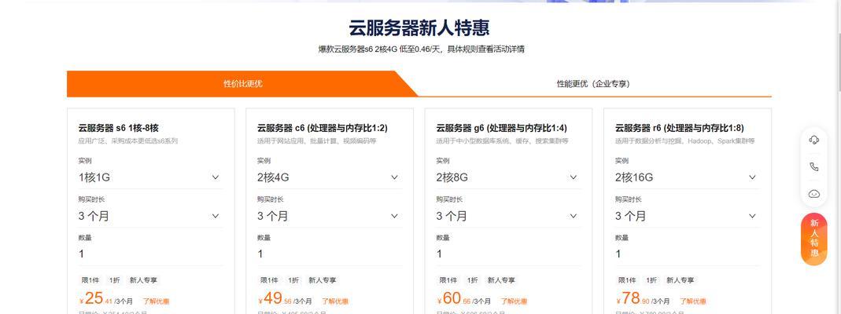Open 了解优惠 link on g6 card

click(514, 301)
